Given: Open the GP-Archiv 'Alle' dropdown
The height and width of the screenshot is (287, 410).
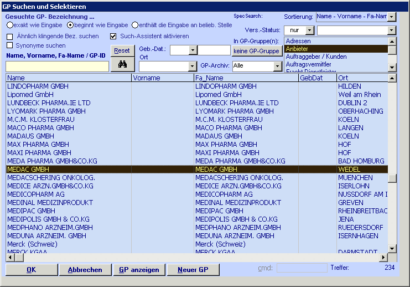Looking at the screenshot, I should tap(278, 66).
